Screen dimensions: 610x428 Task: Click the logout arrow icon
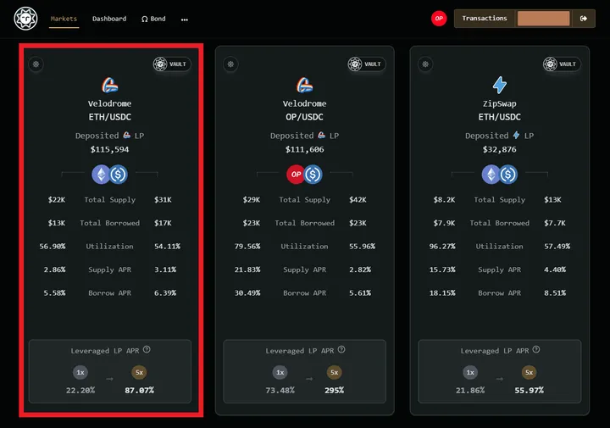click(x=583, y=19)
